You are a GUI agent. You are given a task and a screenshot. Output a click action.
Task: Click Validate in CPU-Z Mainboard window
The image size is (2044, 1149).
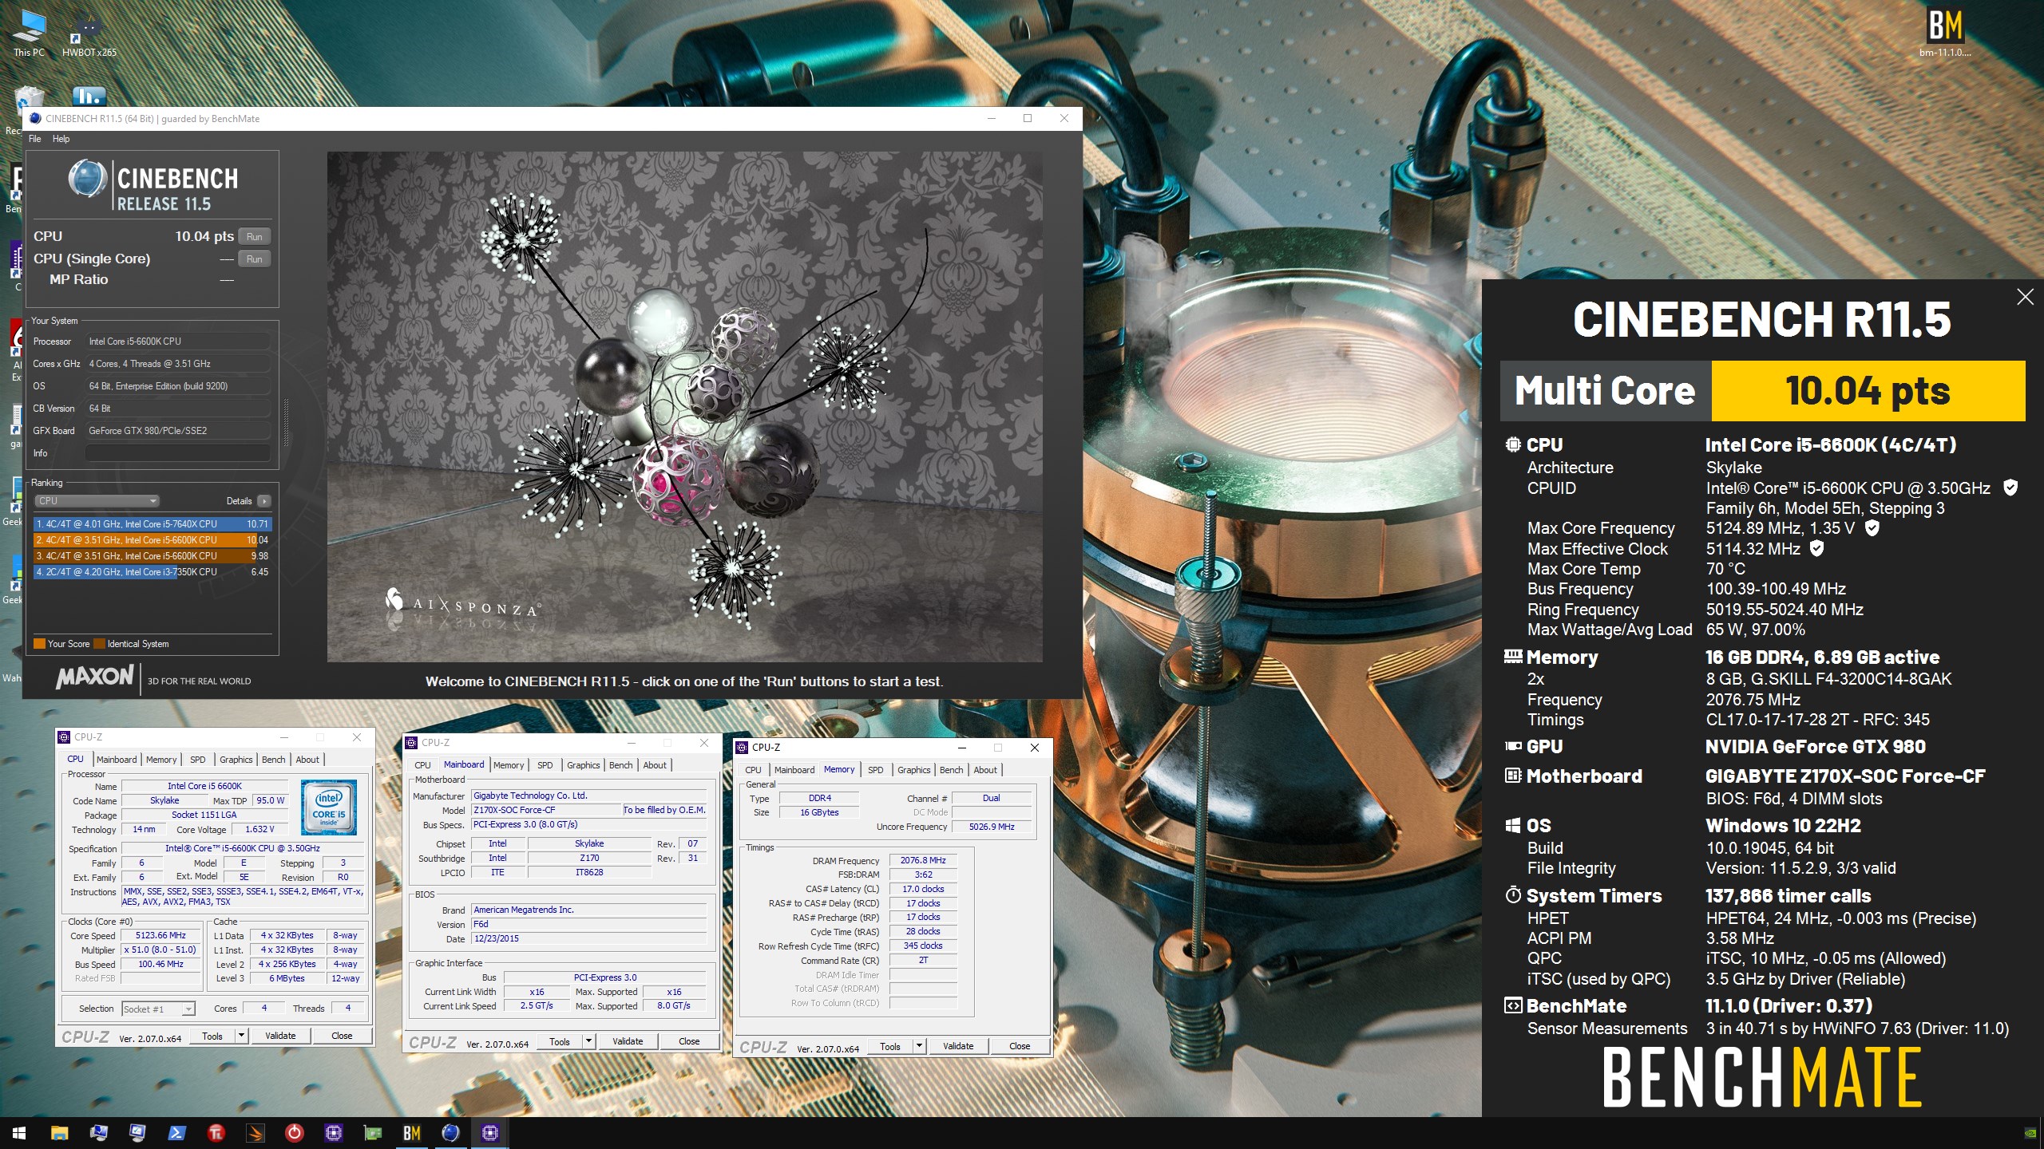click(628, 1041)
